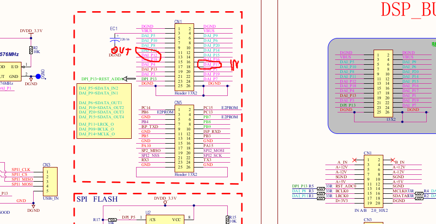Click the DAI_P6=SDATA_OUT1 note line

100,103
